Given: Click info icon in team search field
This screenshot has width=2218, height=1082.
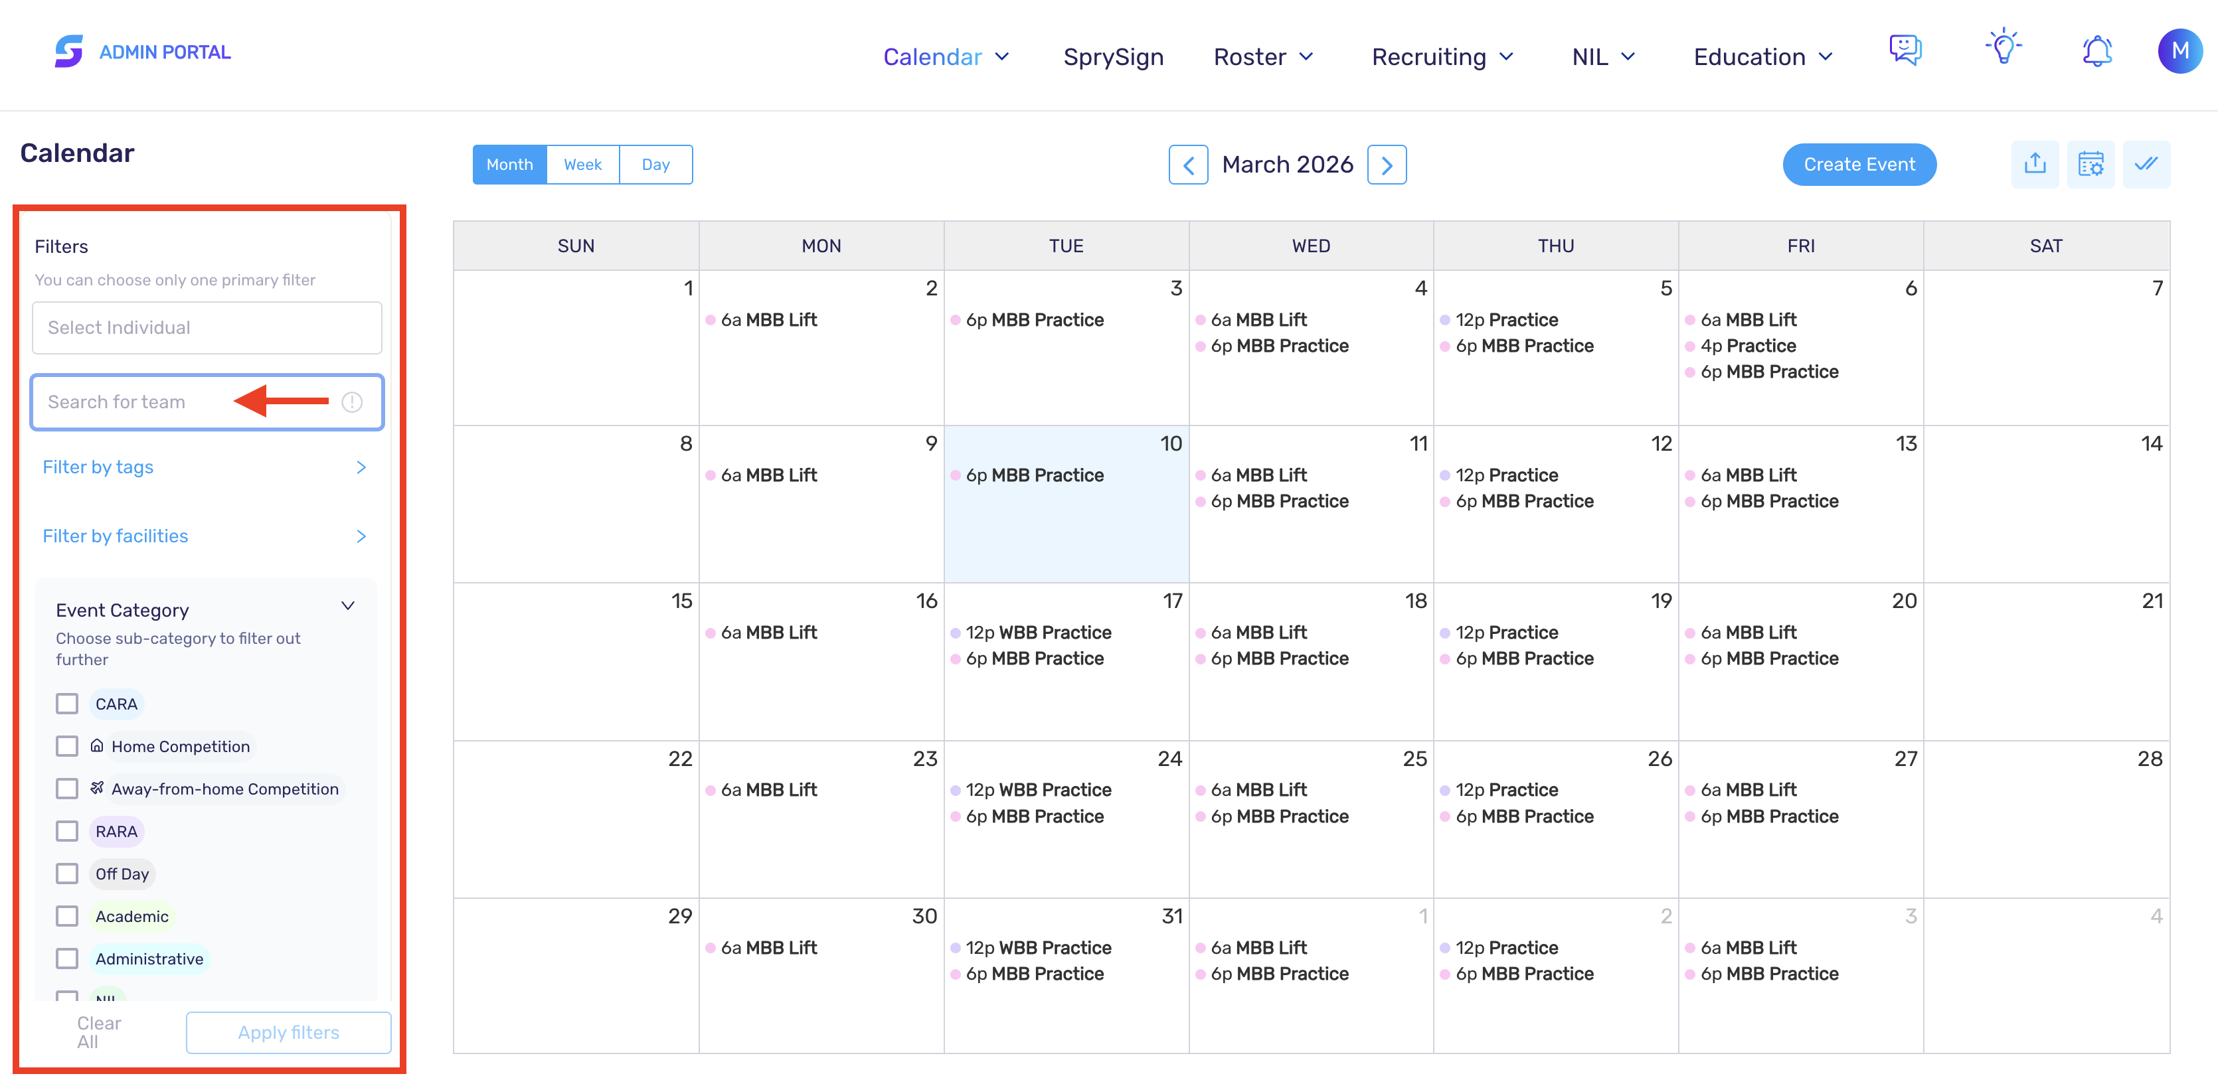Looking at the screenshot, I should tap(352, 402).
